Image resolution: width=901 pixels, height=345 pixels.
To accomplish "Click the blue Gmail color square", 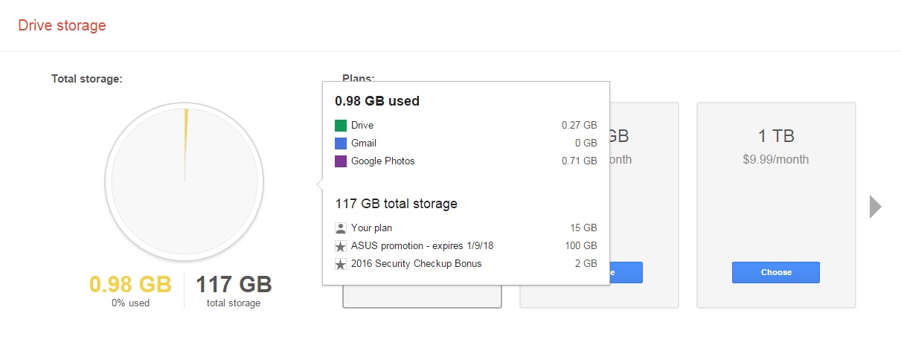I will [341, 143].
